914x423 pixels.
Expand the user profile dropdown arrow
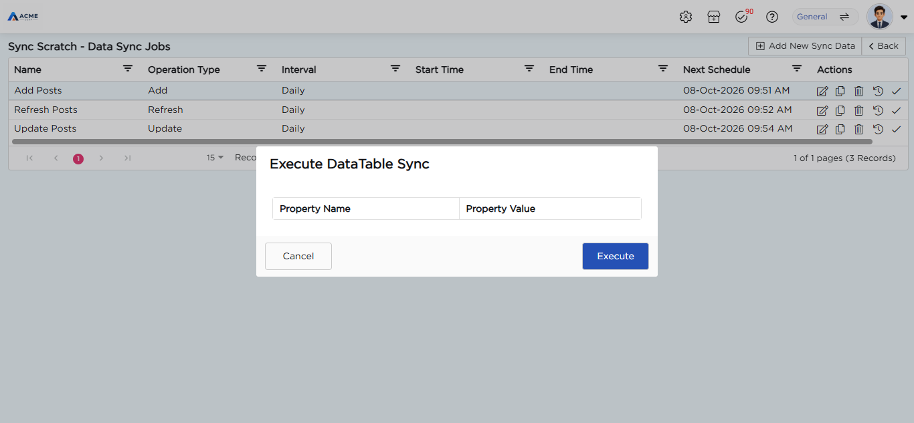904,17
